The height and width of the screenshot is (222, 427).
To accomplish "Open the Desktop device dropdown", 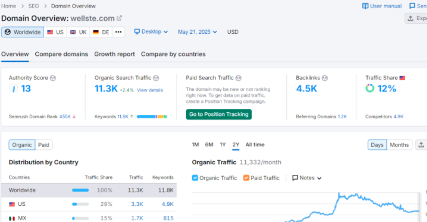I will (151, 32).
